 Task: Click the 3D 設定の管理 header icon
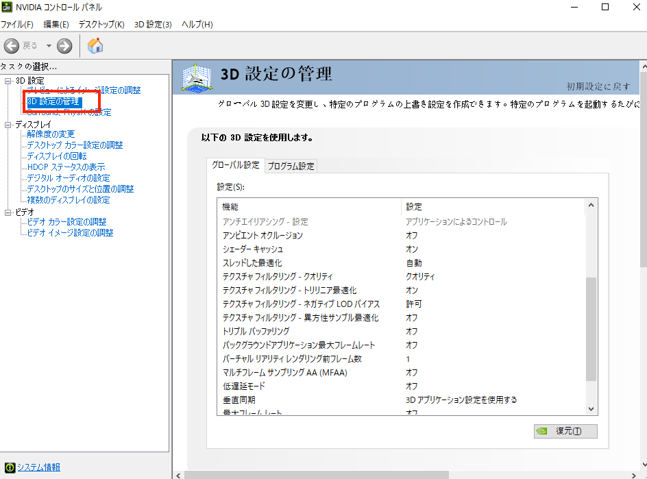[x=197, y=77]
